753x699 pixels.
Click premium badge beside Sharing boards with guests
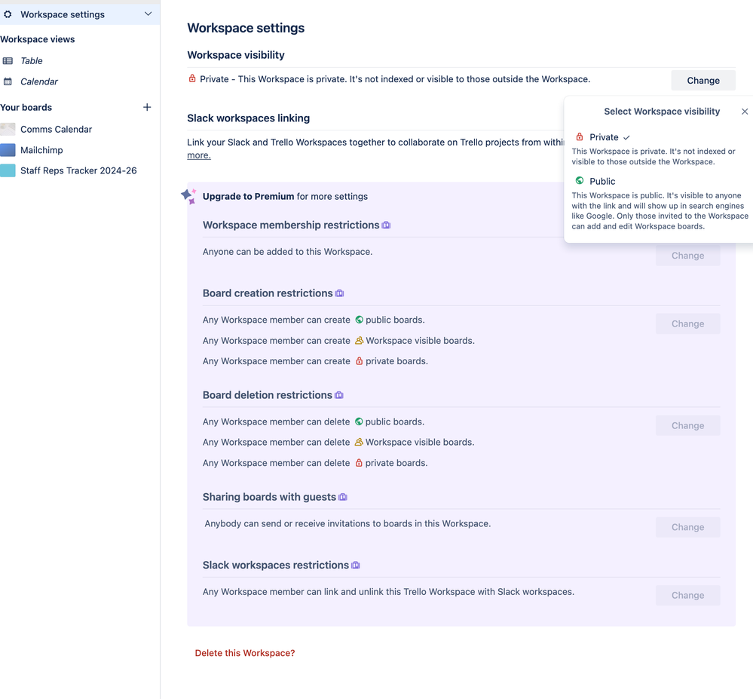[343, 497]
